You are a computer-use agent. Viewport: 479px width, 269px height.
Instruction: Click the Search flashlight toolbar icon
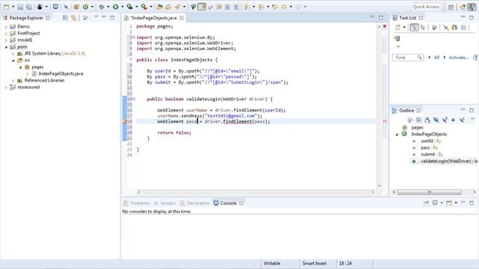(177, 7)
